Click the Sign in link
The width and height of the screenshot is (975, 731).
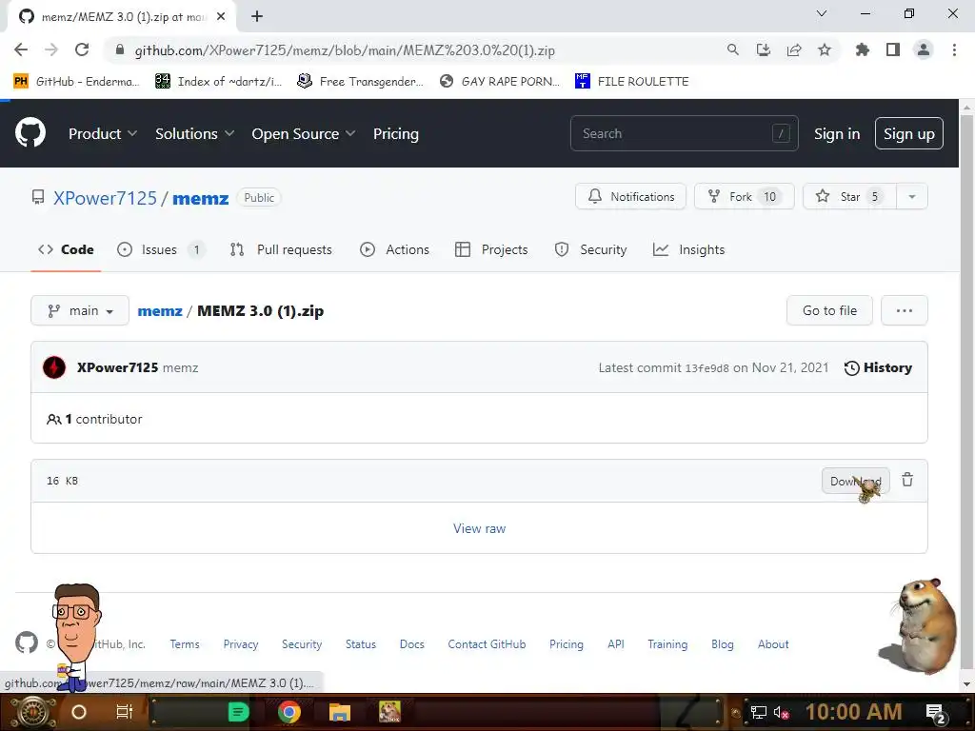tap(836, 133)
